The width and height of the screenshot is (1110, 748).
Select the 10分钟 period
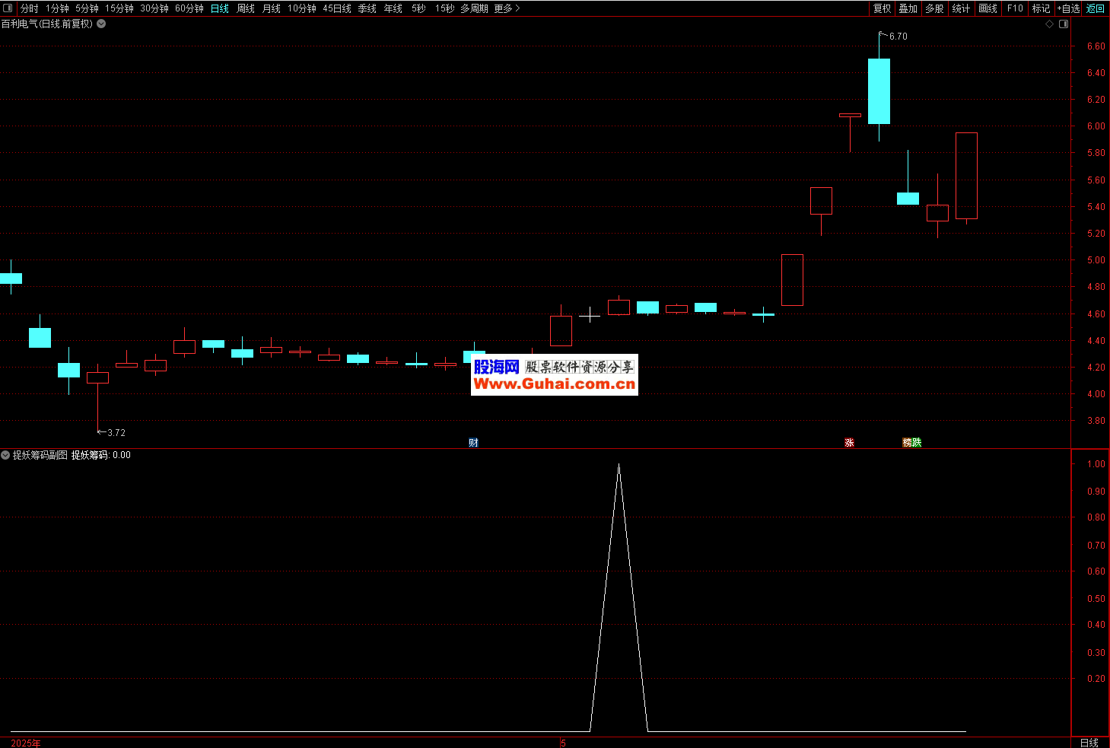point(302,8)
